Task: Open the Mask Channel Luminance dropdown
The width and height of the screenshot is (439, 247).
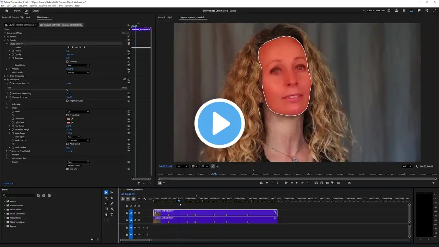Action: tap(78, 140)
